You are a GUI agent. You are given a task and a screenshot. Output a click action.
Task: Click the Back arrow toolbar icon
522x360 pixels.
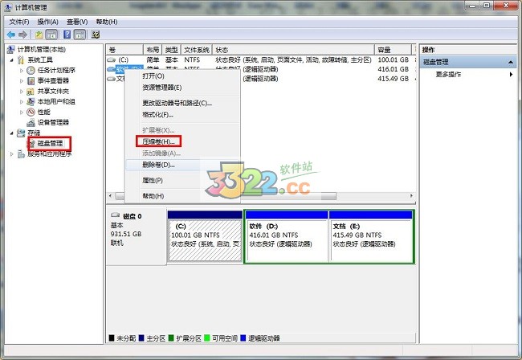12,35
